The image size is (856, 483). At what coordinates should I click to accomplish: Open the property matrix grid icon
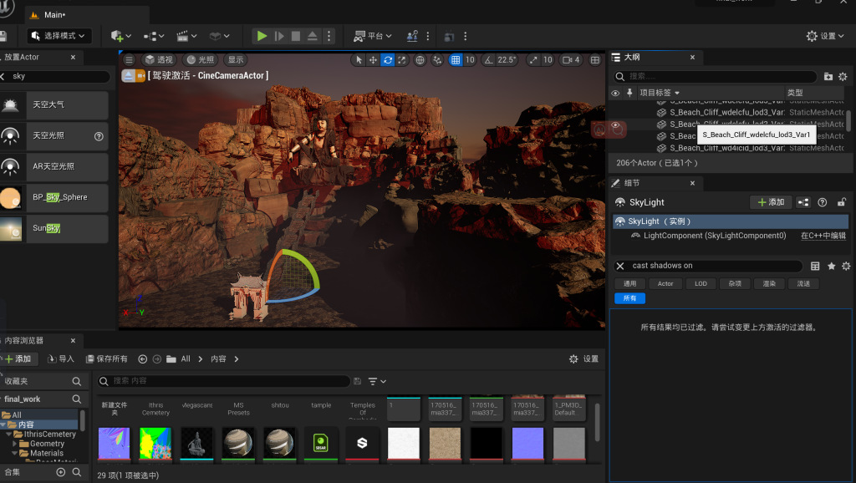point(815,266)
